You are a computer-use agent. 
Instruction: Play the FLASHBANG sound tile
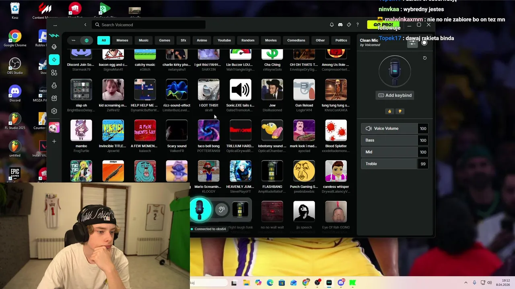pyautogui.click(x=272, y=171)
